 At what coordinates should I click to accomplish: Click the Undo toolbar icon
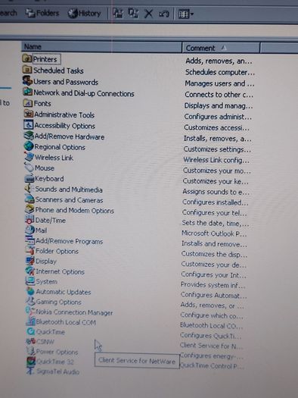tap(164, 14)
